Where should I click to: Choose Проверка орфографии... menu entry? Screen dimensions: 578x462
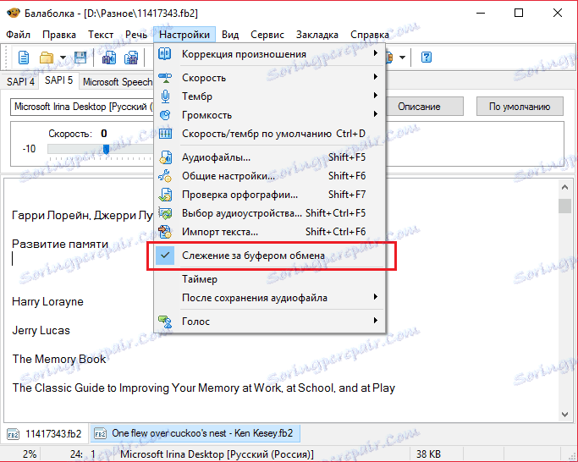(269, 195)
